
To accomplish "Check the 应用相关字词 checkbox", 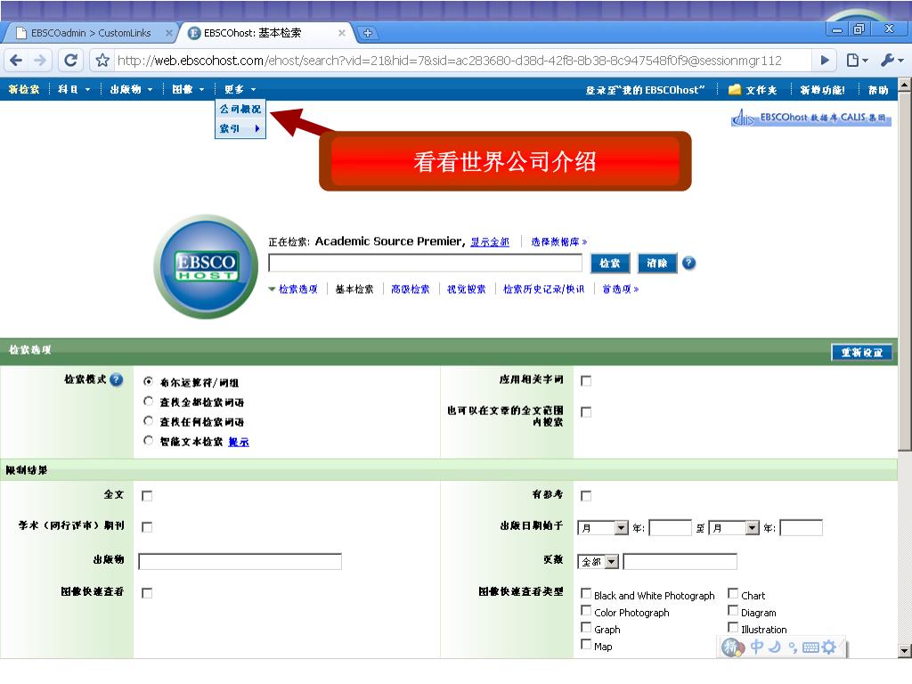I will [x=586, y=381].
